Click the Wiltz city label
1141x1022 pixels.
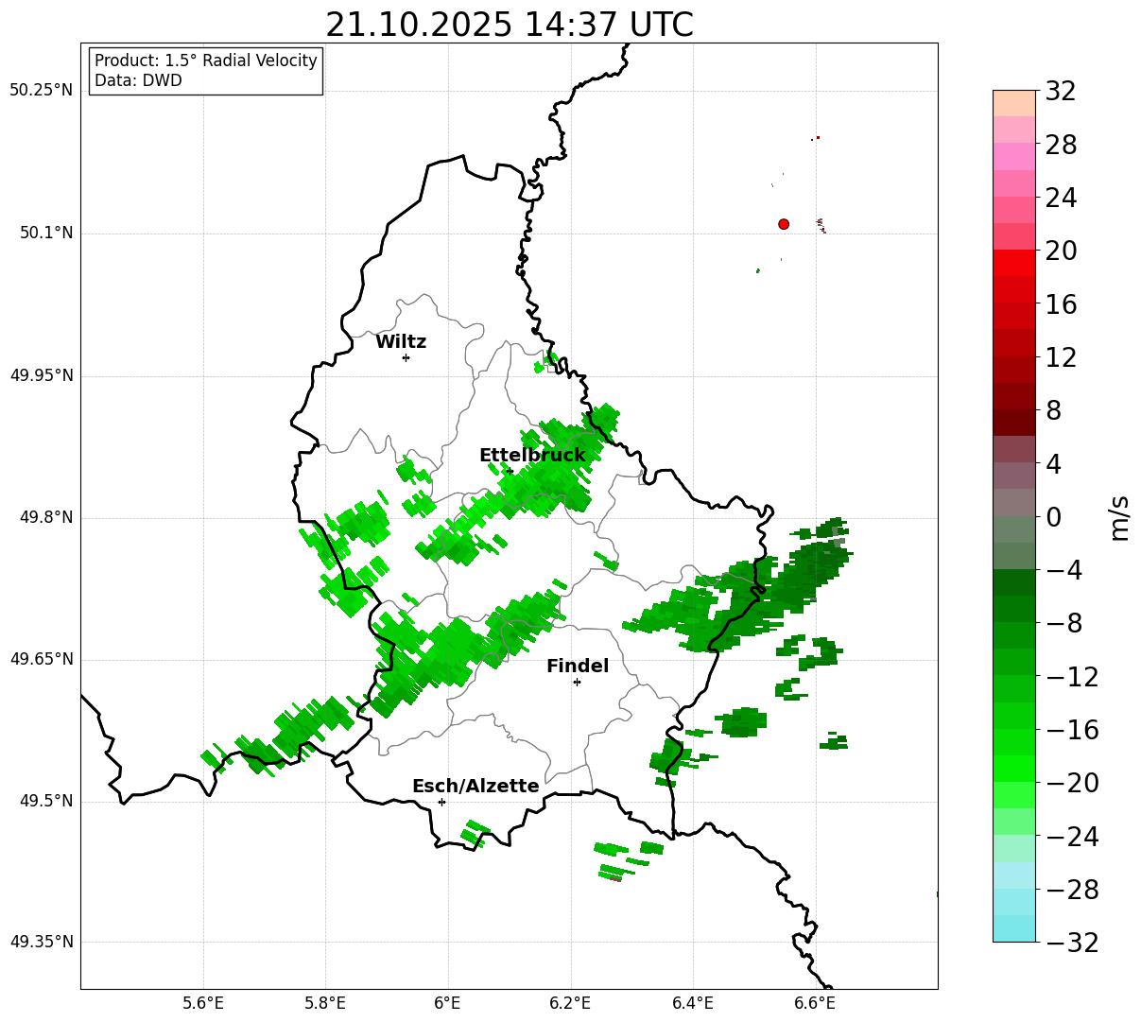tap(401, 342)
